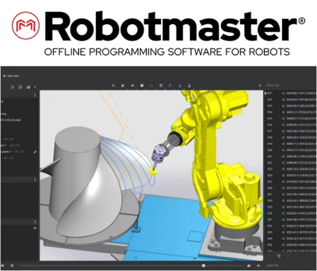Select point row 035 in the point list

[x=291, y=245]
